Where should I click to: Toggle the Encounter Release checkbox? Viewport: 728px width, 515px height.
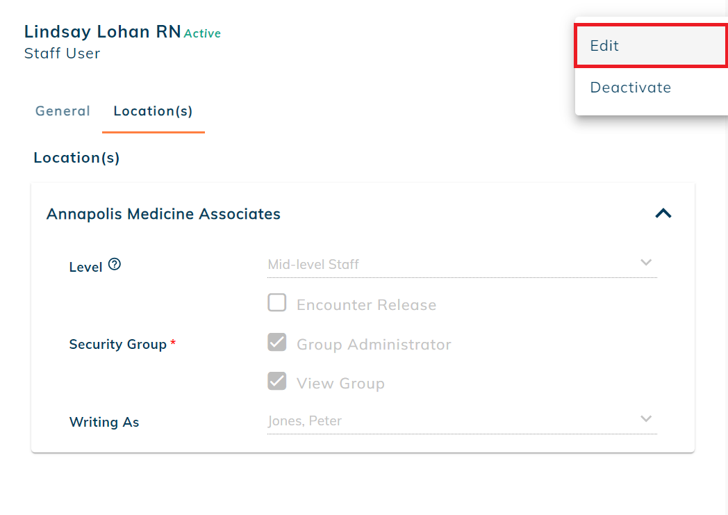276,302
